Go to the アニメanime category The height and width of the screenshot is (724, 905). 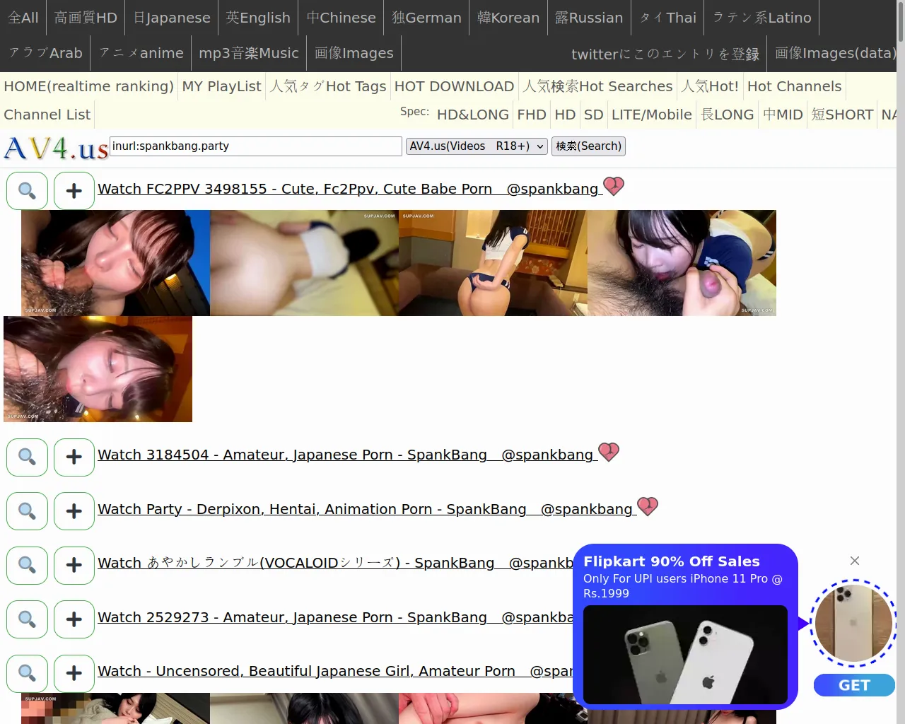pos(141,53)
